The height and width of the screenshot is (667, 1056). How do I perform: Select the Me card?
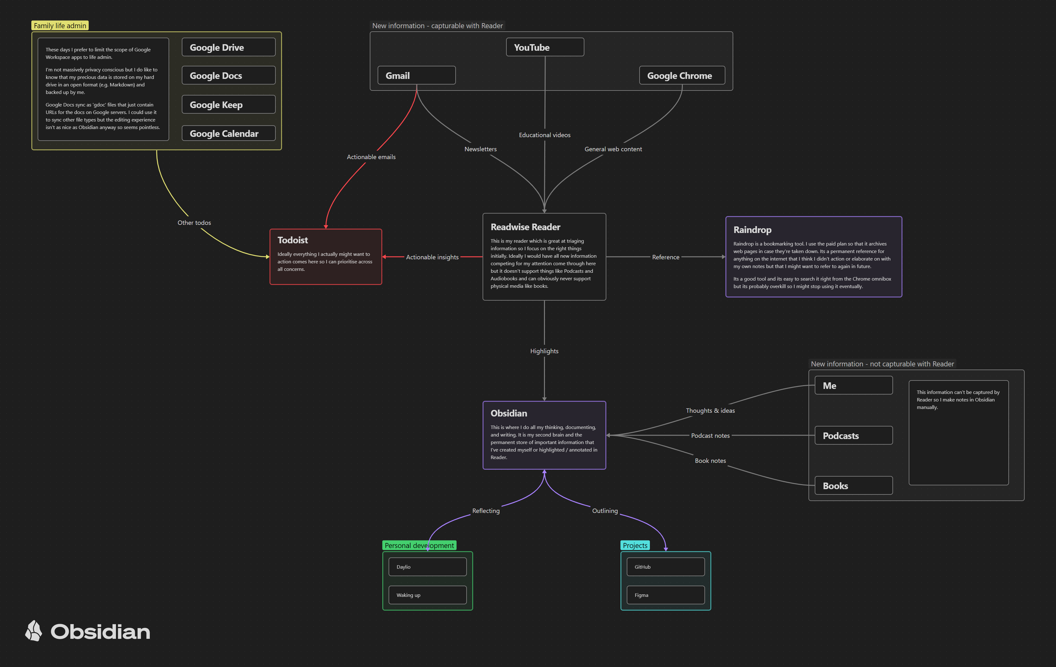(x=853, y=385)
